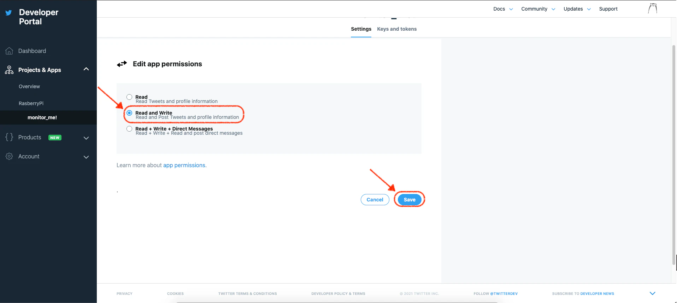Click the Save button
The height and width of the screenshot is (303, 677).
[x=410, y=200]
